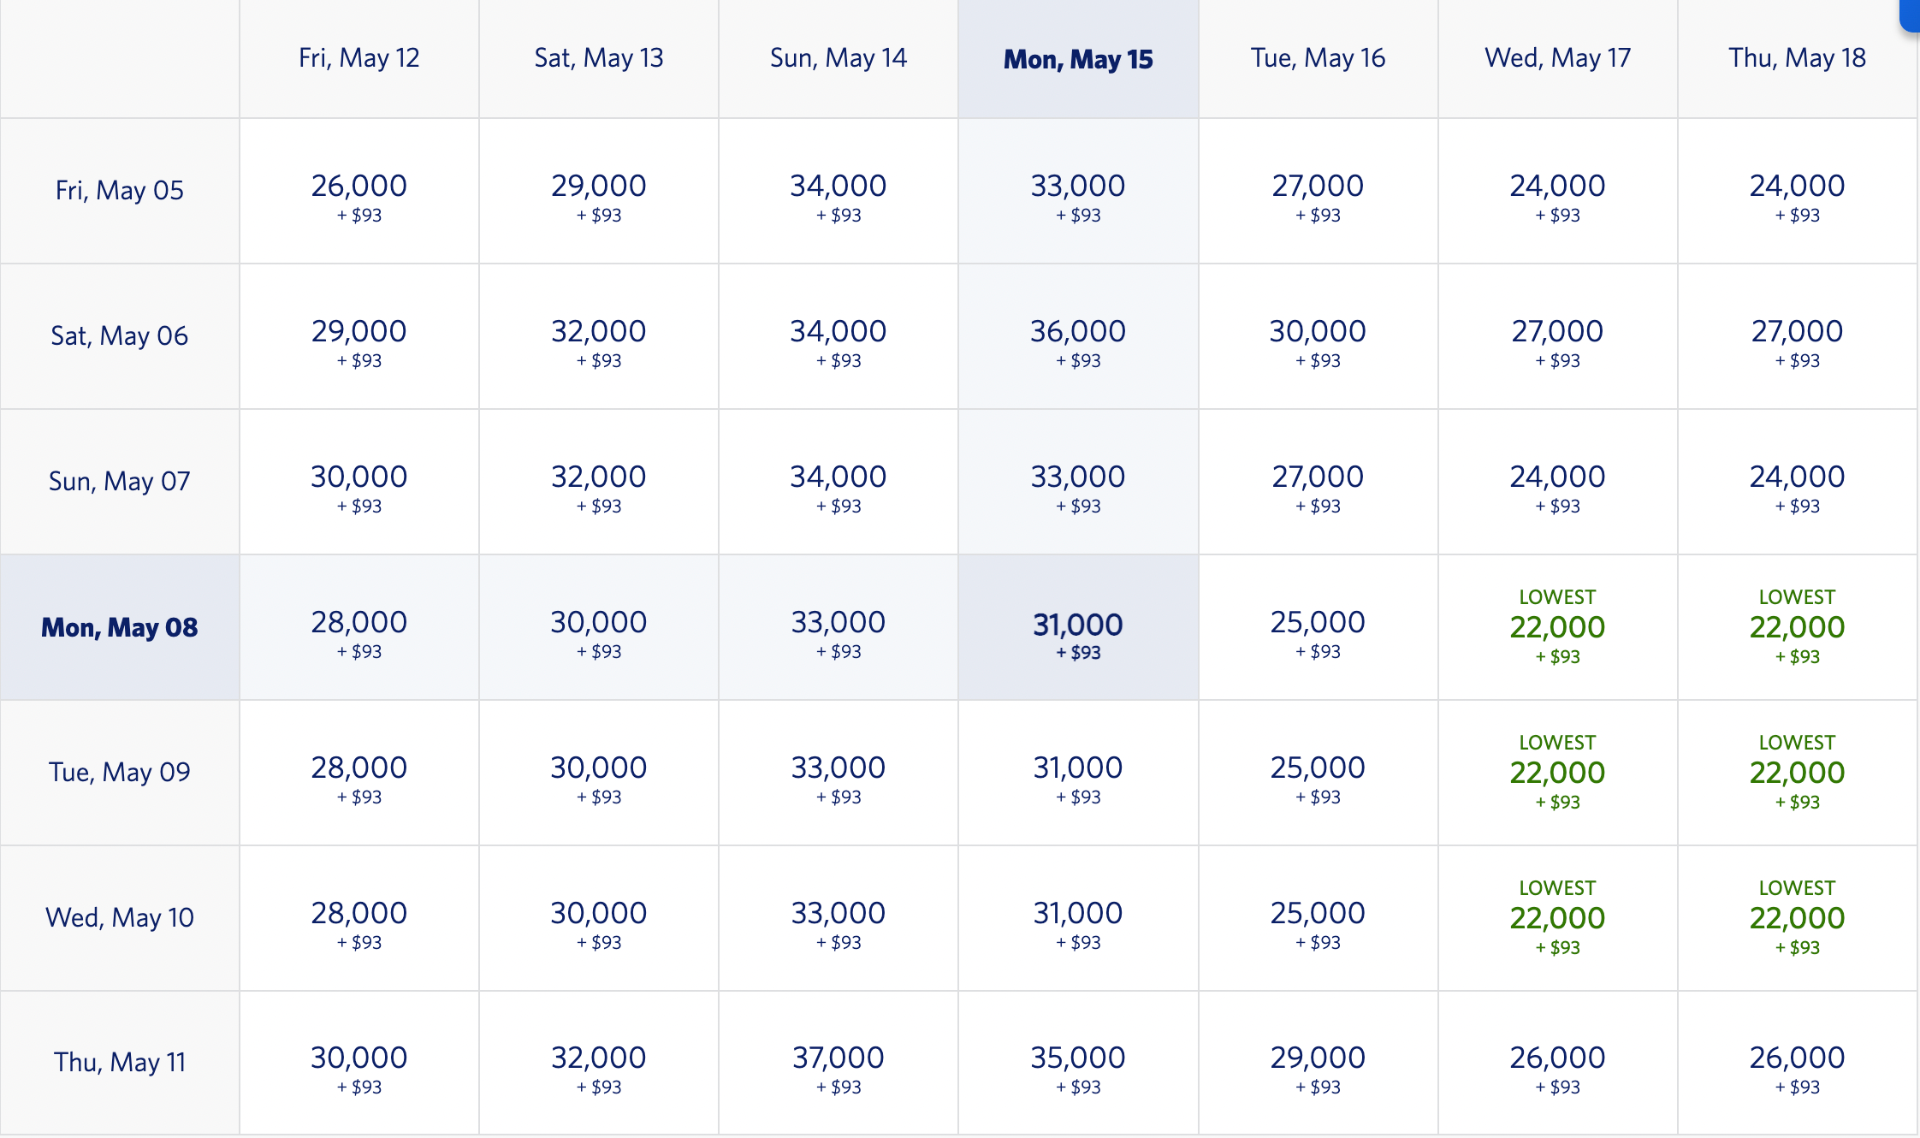Click the Mon, May 15 column header

tap(1077, 59)
